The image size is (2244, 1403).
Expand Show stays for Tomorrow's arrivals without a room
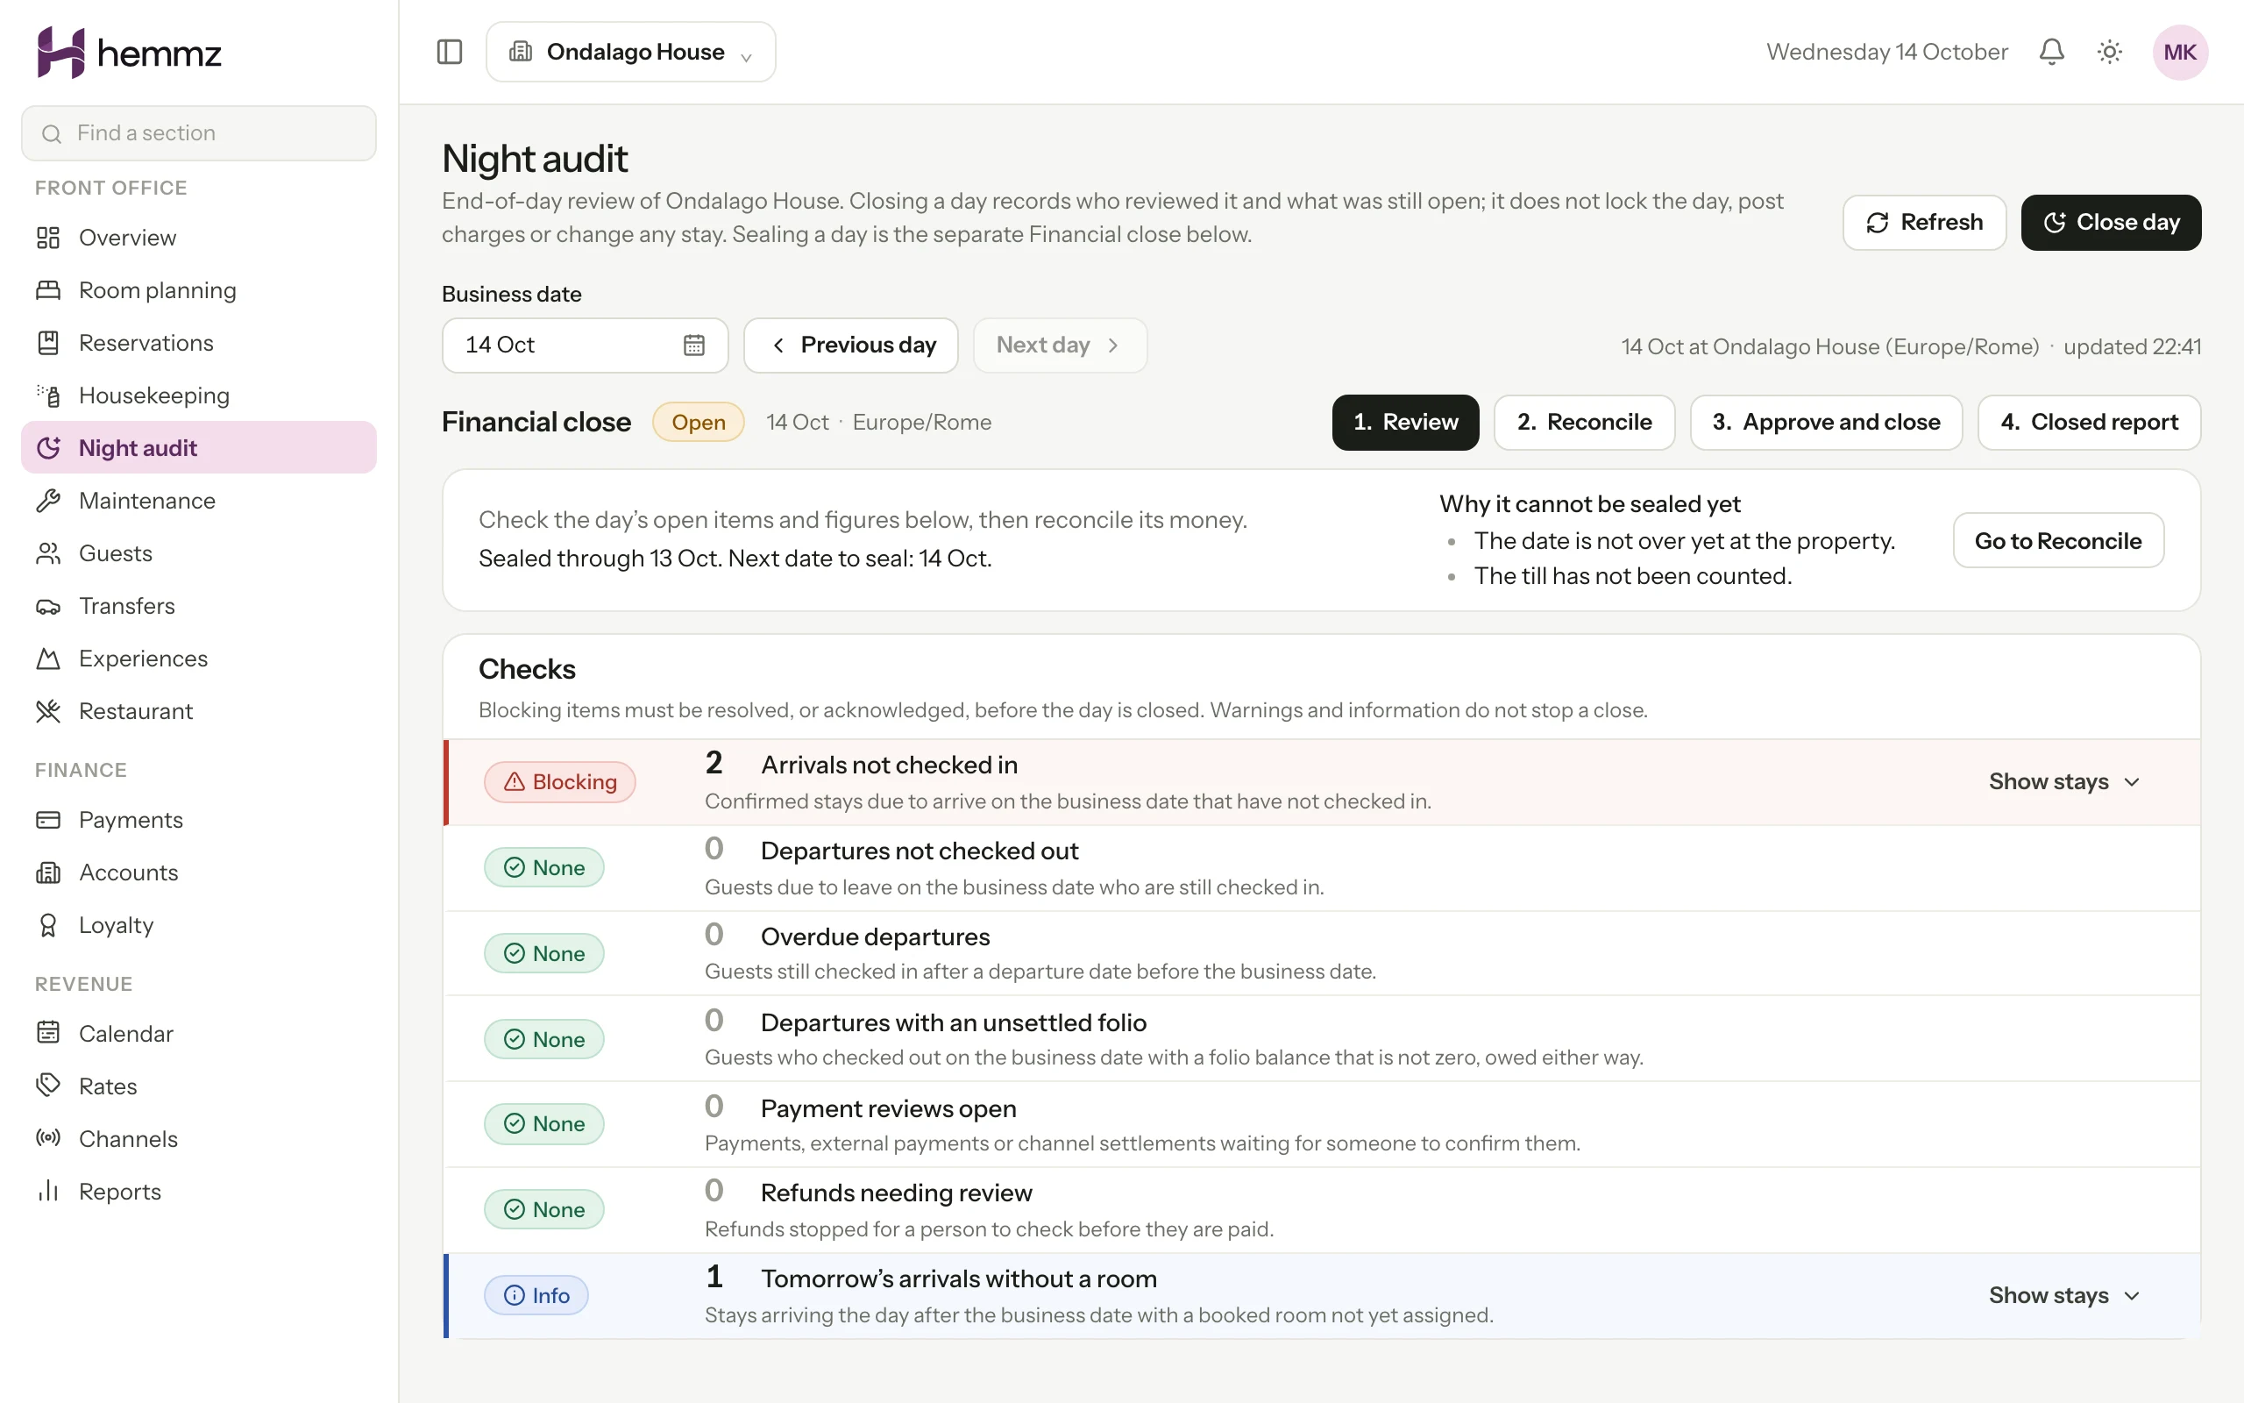2064,1295
